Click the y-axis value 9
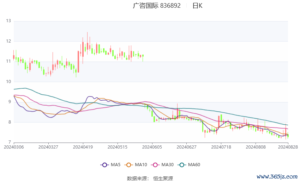The height and width of the screenshot is (182, 300). (x=10, y=102)
